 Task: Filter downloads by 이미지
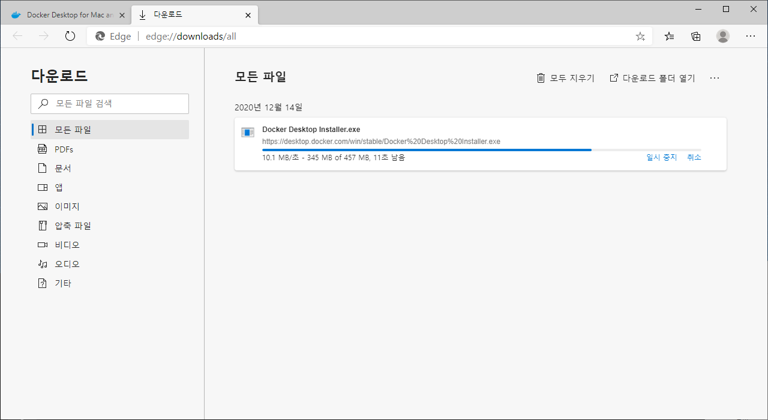click(x=110, y=207)
